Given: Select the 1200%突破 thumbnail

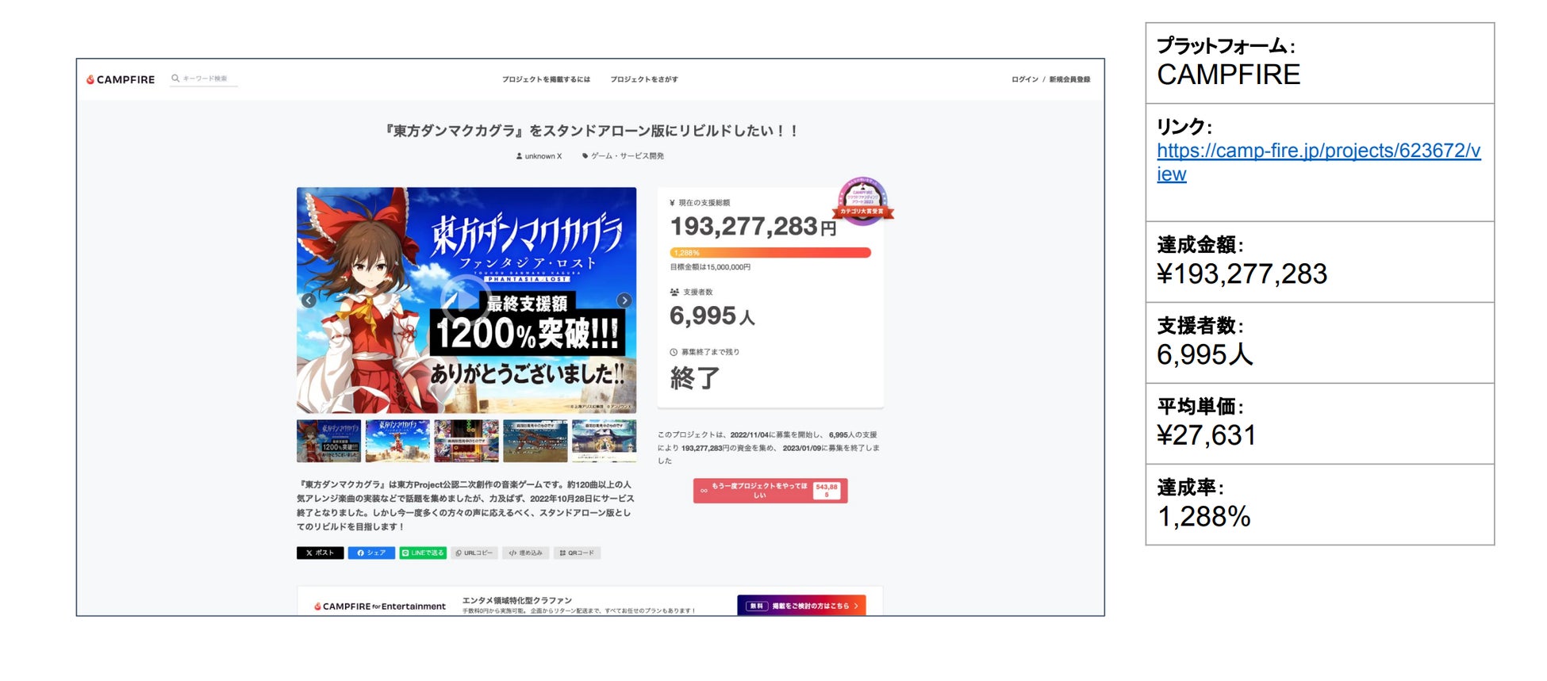Looking at the screenshot, I should coord(328,441).
